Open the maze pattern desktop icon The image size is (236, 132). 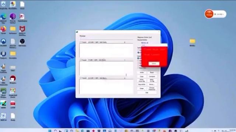tap(3, 116)
